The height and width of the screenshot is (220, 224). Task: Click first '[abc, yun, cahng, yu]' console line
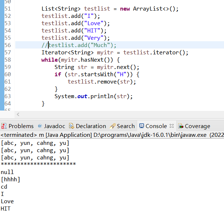point(35,143)
